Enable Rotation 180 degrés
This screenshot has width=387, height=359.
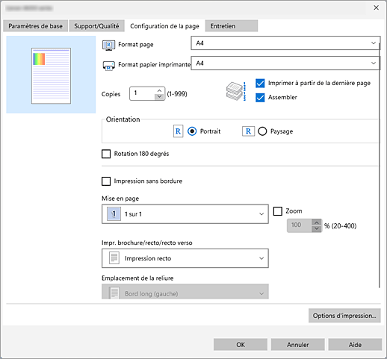click(x=106, y=154)
